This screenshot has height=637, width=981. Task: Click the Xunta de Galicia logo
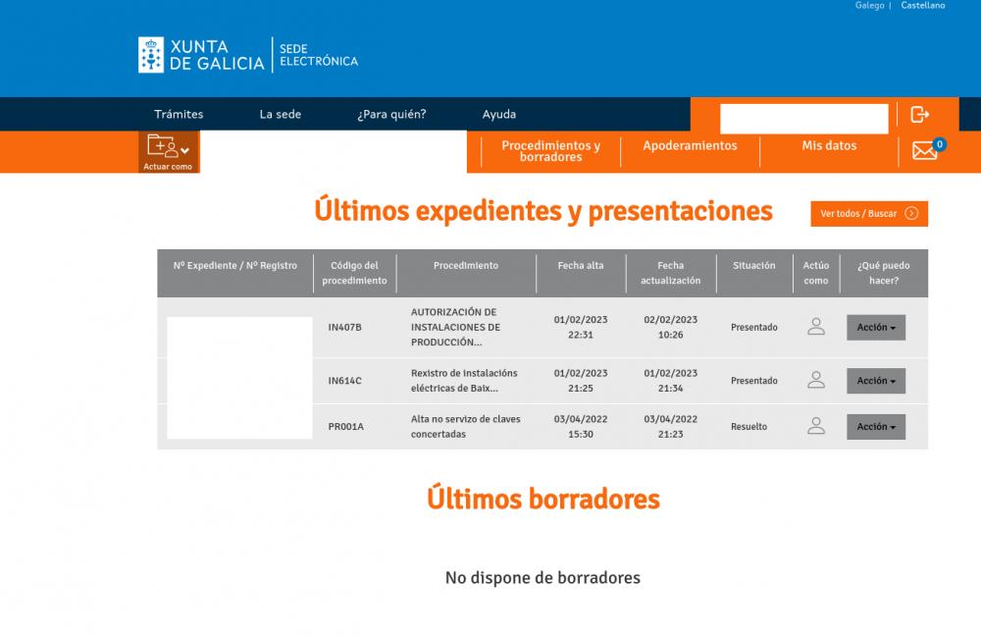click(x=201, y=55)
